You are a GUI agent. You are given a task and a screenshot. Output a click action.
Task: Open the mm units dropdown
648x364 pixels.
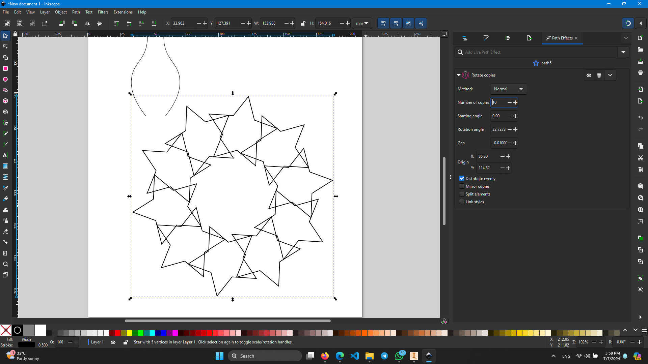pyautogui.click(x=362, y=23)
